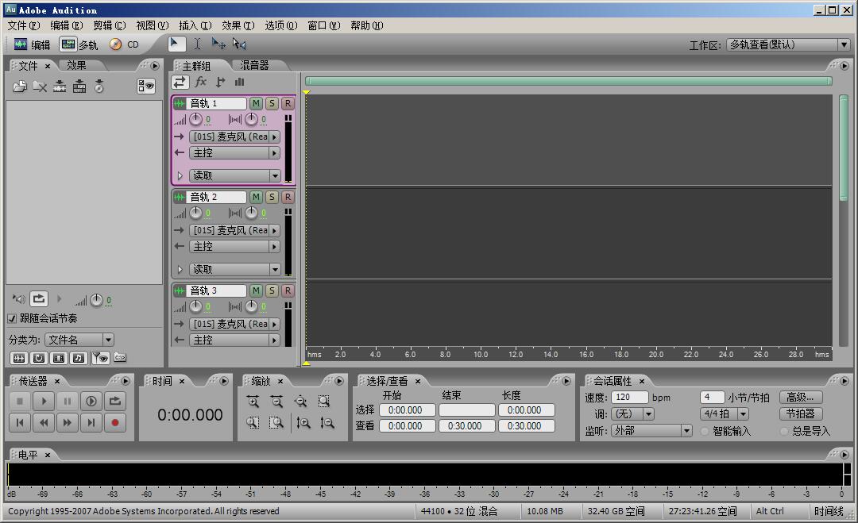858x523 pixels.
Task: Select the Hybrid tool arrow cursor
Action: click(x=175, y=44)
